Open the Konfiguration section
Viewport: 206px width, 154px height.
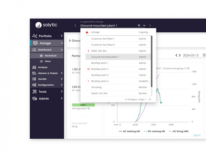47,85
